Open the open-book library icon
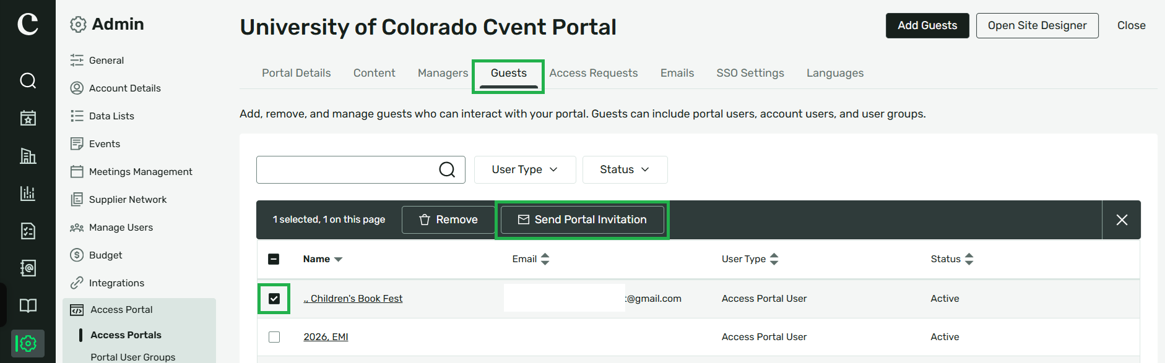 [x=28, y=305]
